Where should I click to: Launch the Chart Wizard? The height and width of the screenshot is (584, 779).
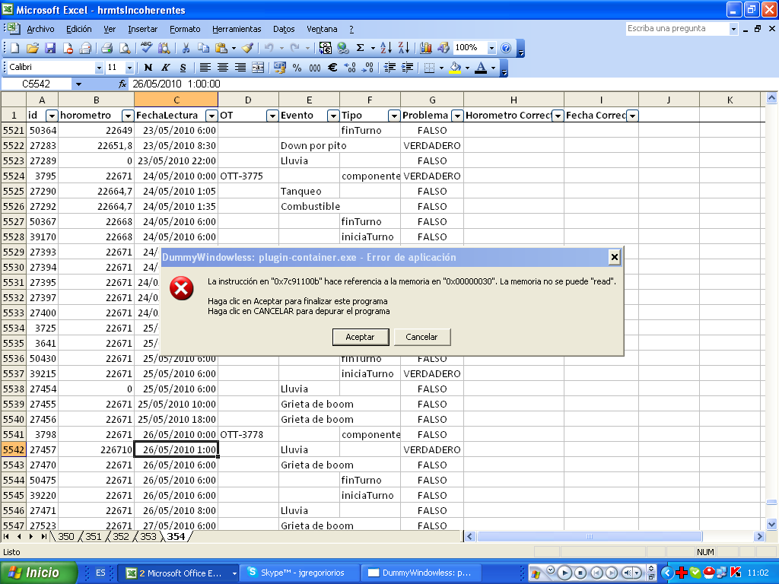point(426,48)
